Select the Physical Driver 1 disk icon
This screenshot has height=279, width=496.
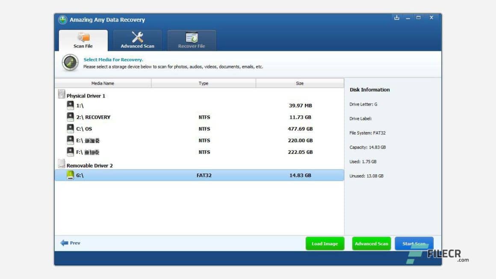coord(62,94)
